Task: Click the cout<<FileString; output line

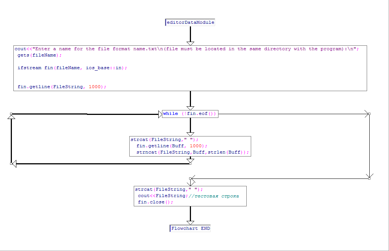Action: click(163, 196)
